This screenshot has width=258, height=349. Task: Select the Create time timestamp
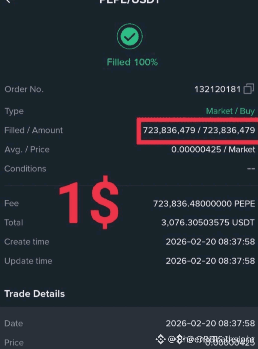[210, 242]
